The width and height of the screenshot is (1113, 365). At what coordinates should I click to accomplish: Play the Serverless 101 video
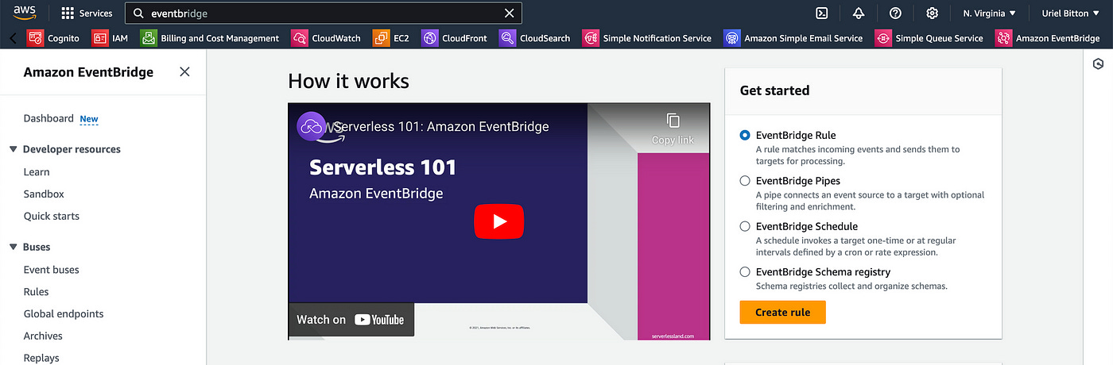tap(498, 221)
